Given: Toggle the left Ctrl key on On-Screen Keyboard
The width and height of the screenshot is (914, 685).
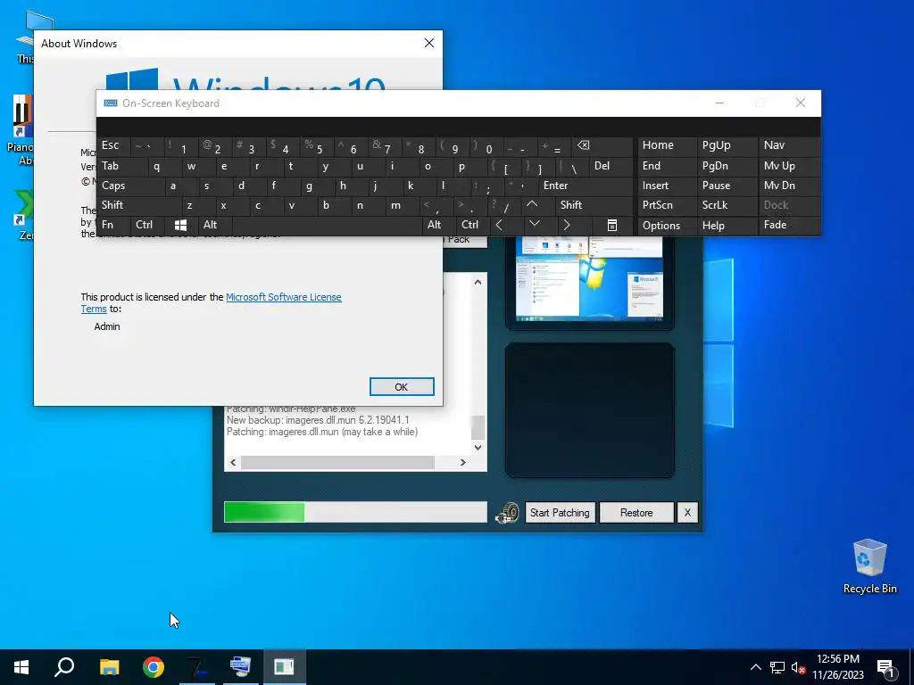Looking at the screenshot, I should 147,225.
